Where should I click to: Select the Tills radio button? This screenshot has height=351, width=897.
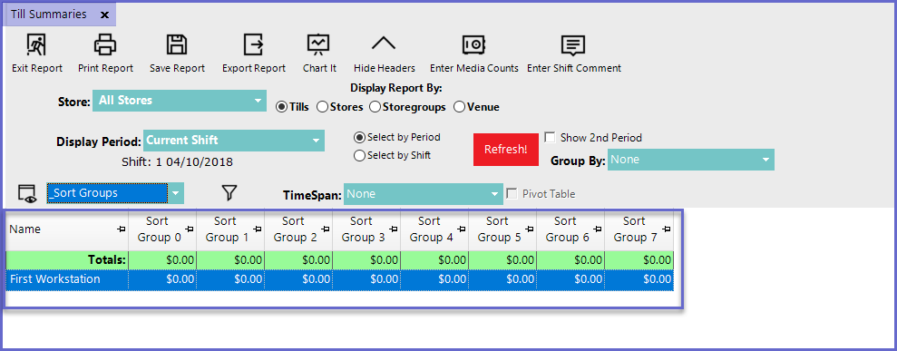coord(281,107)
